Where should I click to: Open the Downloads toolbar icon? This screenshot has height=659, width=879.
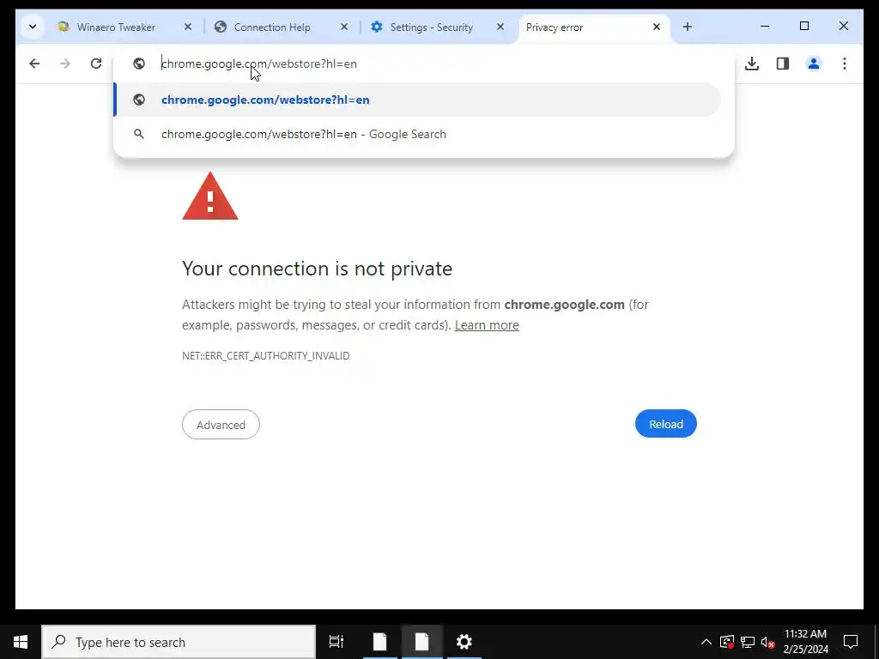point(752,63)
